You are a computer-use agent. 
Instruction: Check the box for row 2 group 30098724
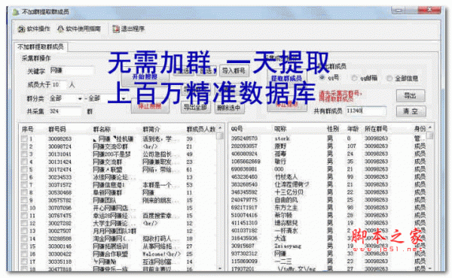tap(24, 147)
